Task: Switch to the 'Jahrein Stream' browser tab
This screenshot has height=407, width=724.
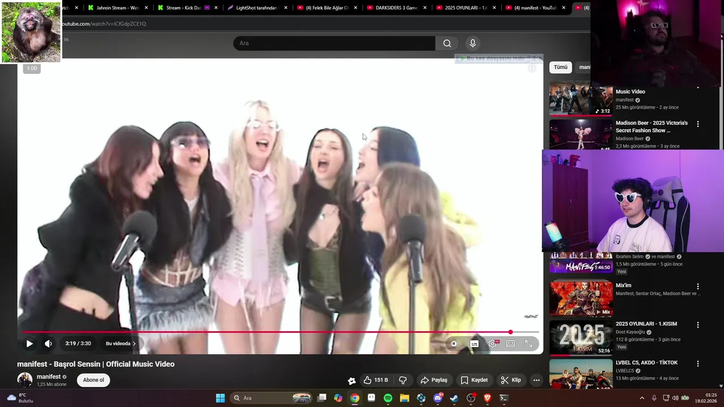Action: pos(118,8)
